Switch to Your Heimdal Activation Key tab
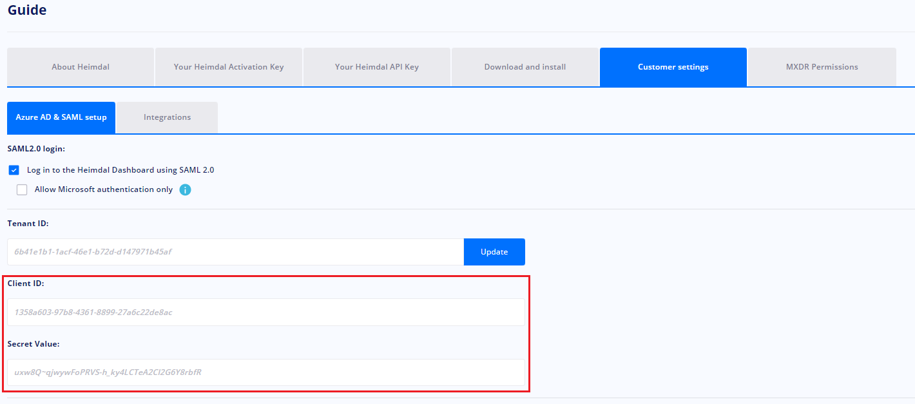Image resolution: width=915 pixels, height=404 pixels. point(229,67)
